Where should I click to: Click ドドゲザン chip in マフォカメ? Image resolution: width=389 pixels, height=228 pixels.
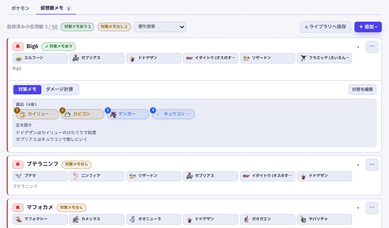[211, 219]
